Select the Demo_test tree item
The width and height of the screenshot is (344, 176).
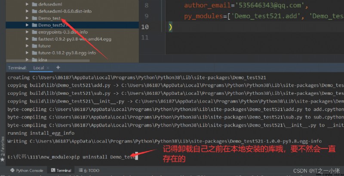click(49, 18)
